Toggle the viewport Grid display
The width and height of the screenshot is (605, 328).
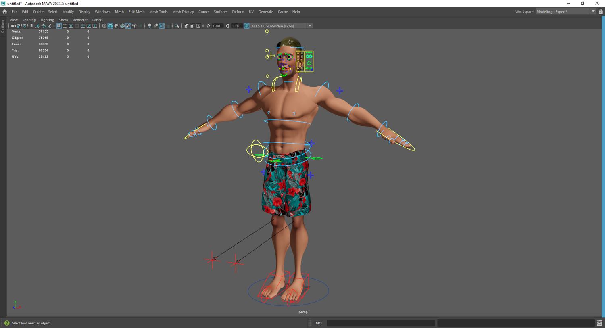point(59,26)
